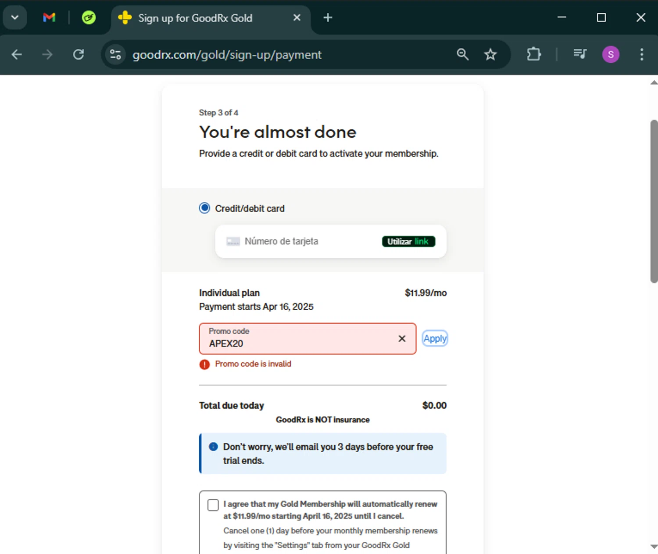Click the blue info icon in notice
658x554 pixels.
click(214, 447)
